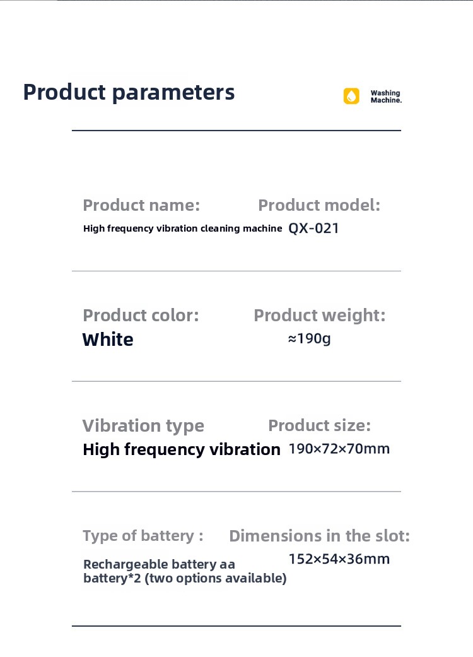
Task: Select the value under Vibration type
Action: coord(182,449)
